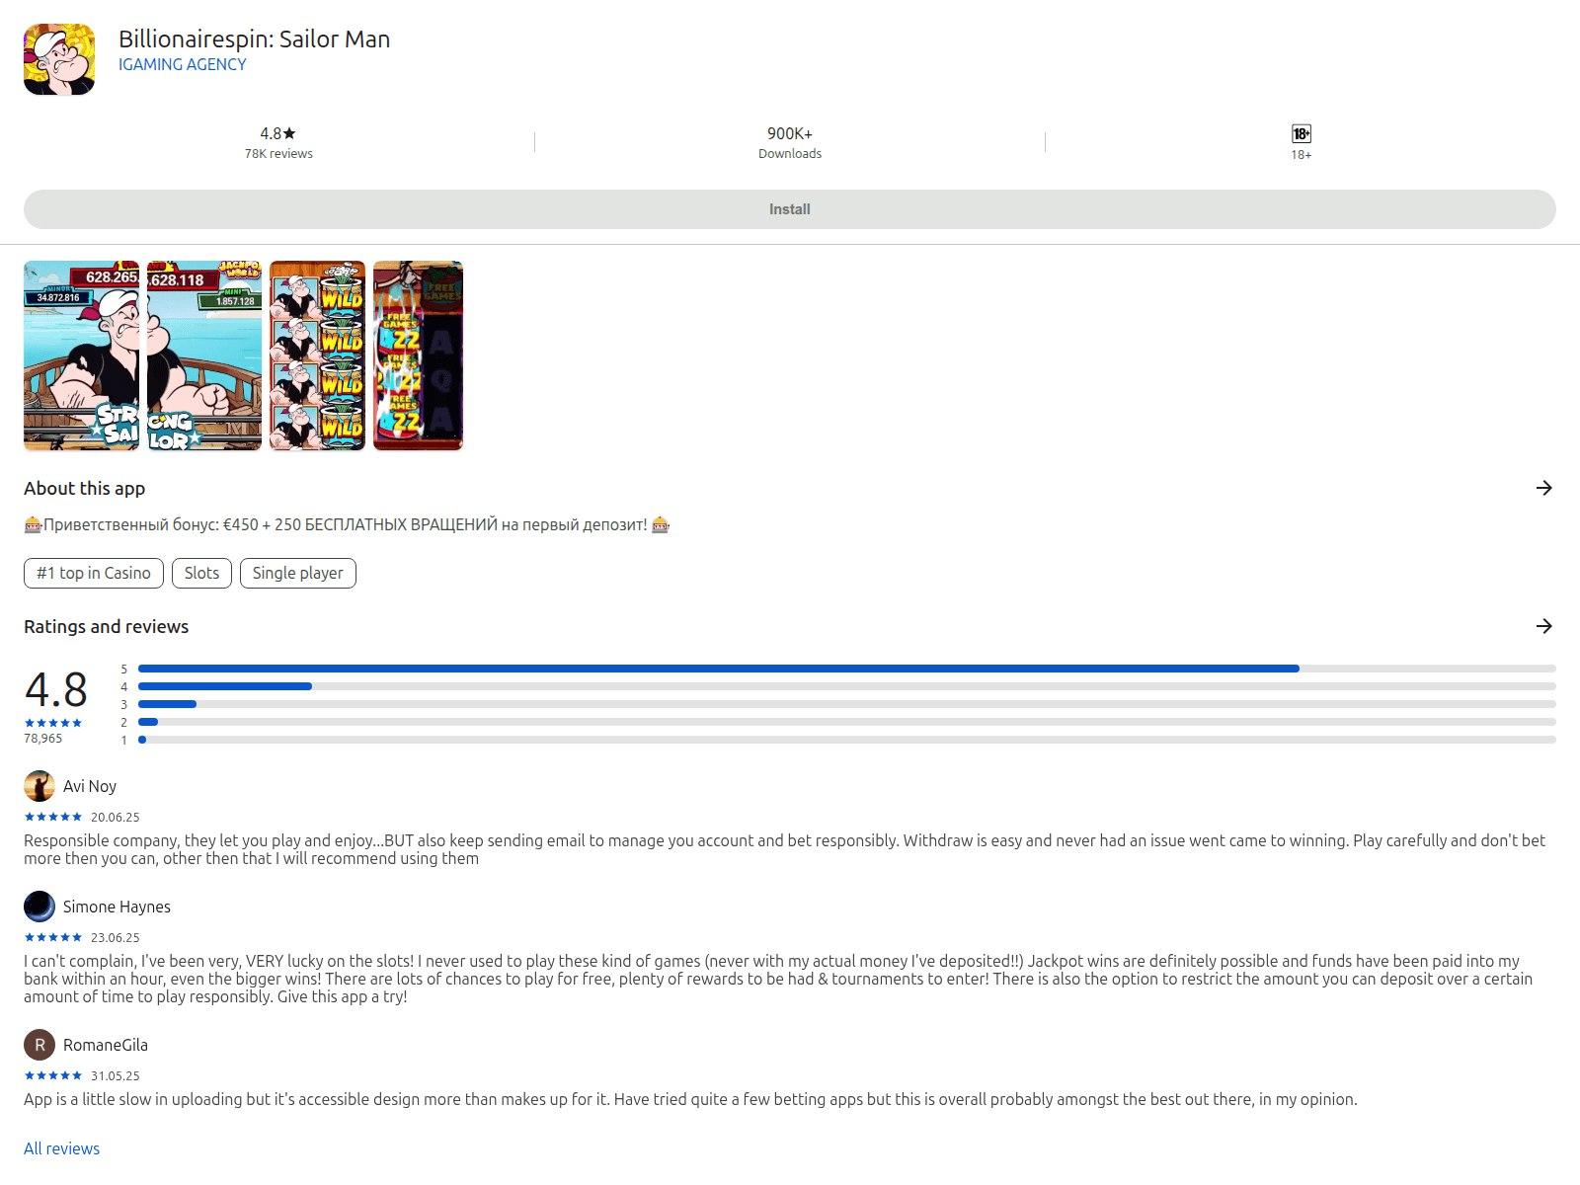The width and height of the screenshot is (1580, 1185).
Task: Click the 900K+ downloads count
Action: [x=790, y=133]
